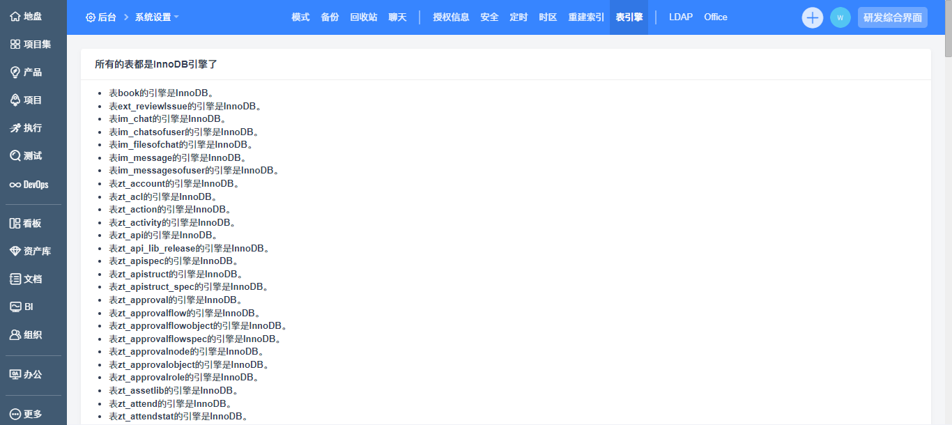Open the 时区 tab
Image resolution: width=952 pixels, height=425 pixels.
click(548, 17)
